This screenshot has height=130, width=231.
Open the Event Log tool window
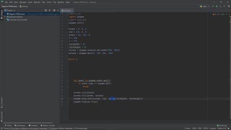[x=222, y=126]
